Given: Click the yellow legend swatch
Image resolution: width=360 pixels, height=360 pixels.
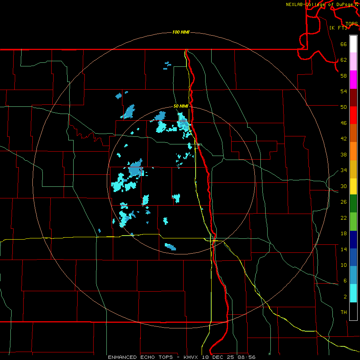Looking at the screenshot, I should 353,186.
